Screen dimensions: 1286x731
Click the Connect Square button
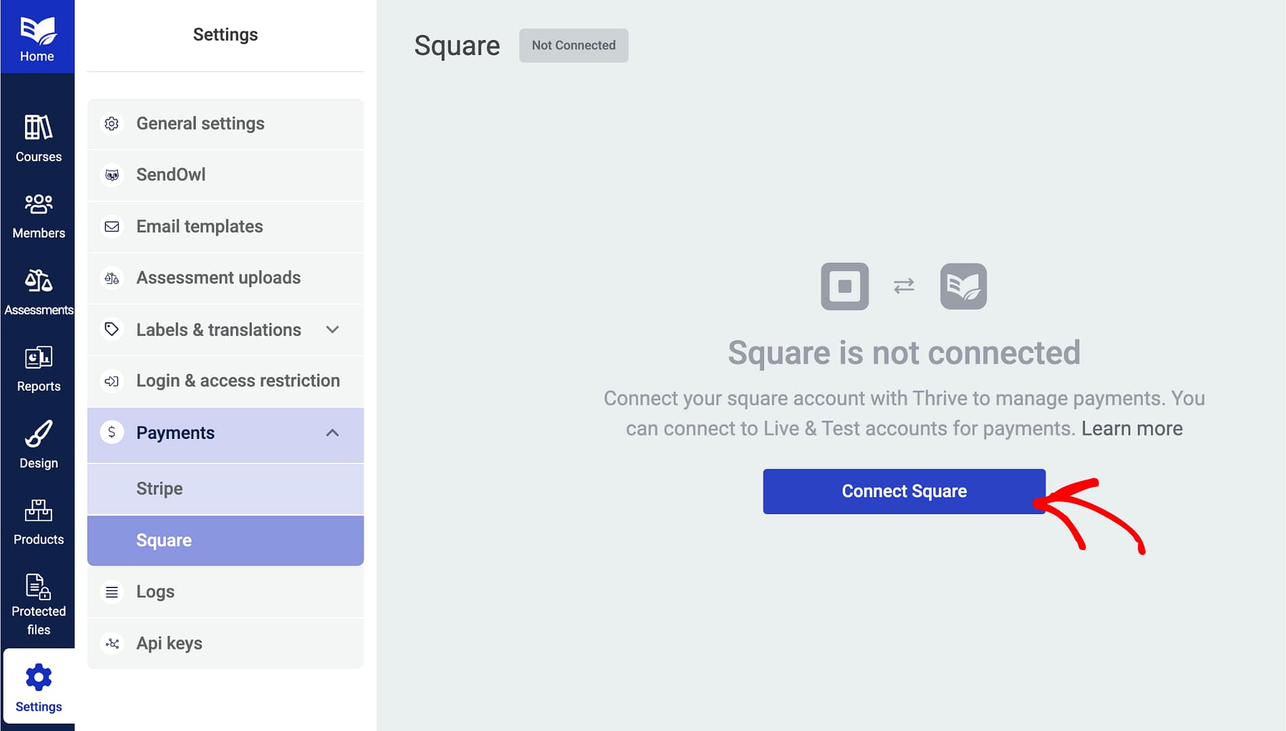coord(904,491)
